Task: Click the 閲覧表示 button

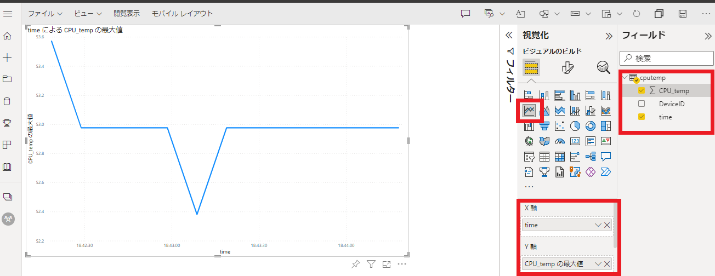Action: (127, 14)
